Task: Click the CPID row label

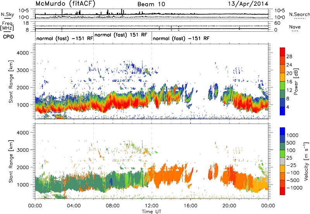Action: (9, 37)
